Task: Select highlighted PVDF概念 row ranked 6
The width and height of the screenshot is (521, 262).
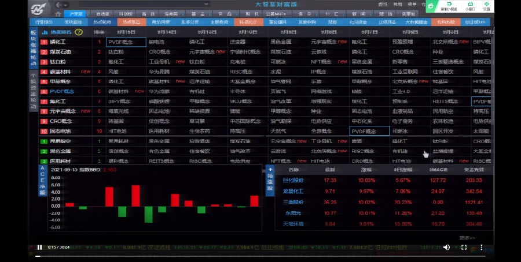Action: coord(62,91)
